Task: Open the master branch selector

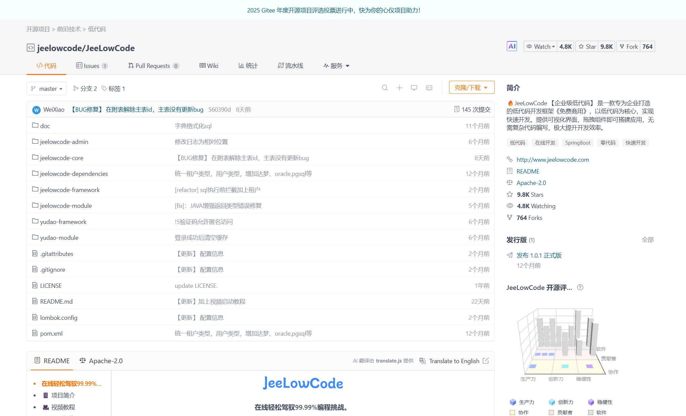Action: 46,88
